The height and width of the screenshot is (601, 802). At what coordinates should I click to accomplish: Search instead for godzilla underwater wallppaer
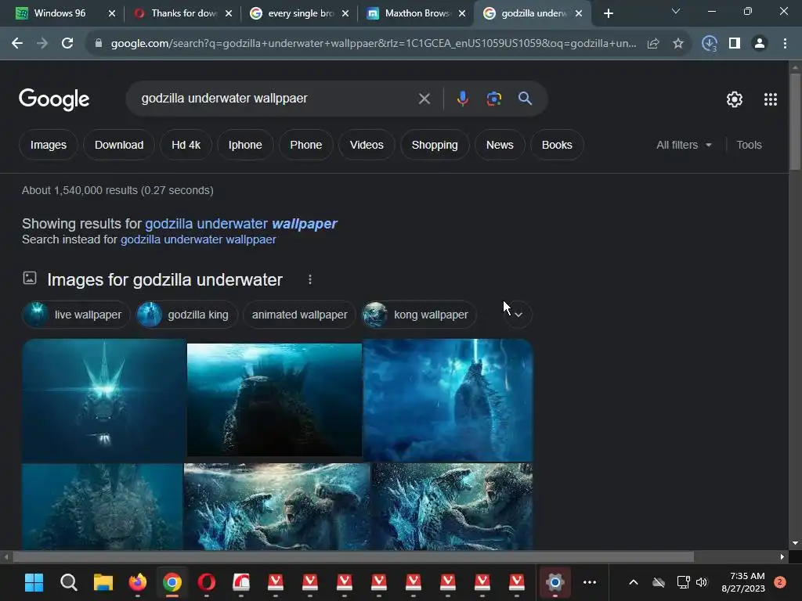click(198, 239)
